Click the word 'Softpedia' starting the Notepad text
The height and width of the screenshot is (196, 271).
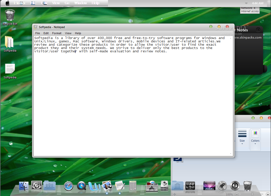[44, 38]
